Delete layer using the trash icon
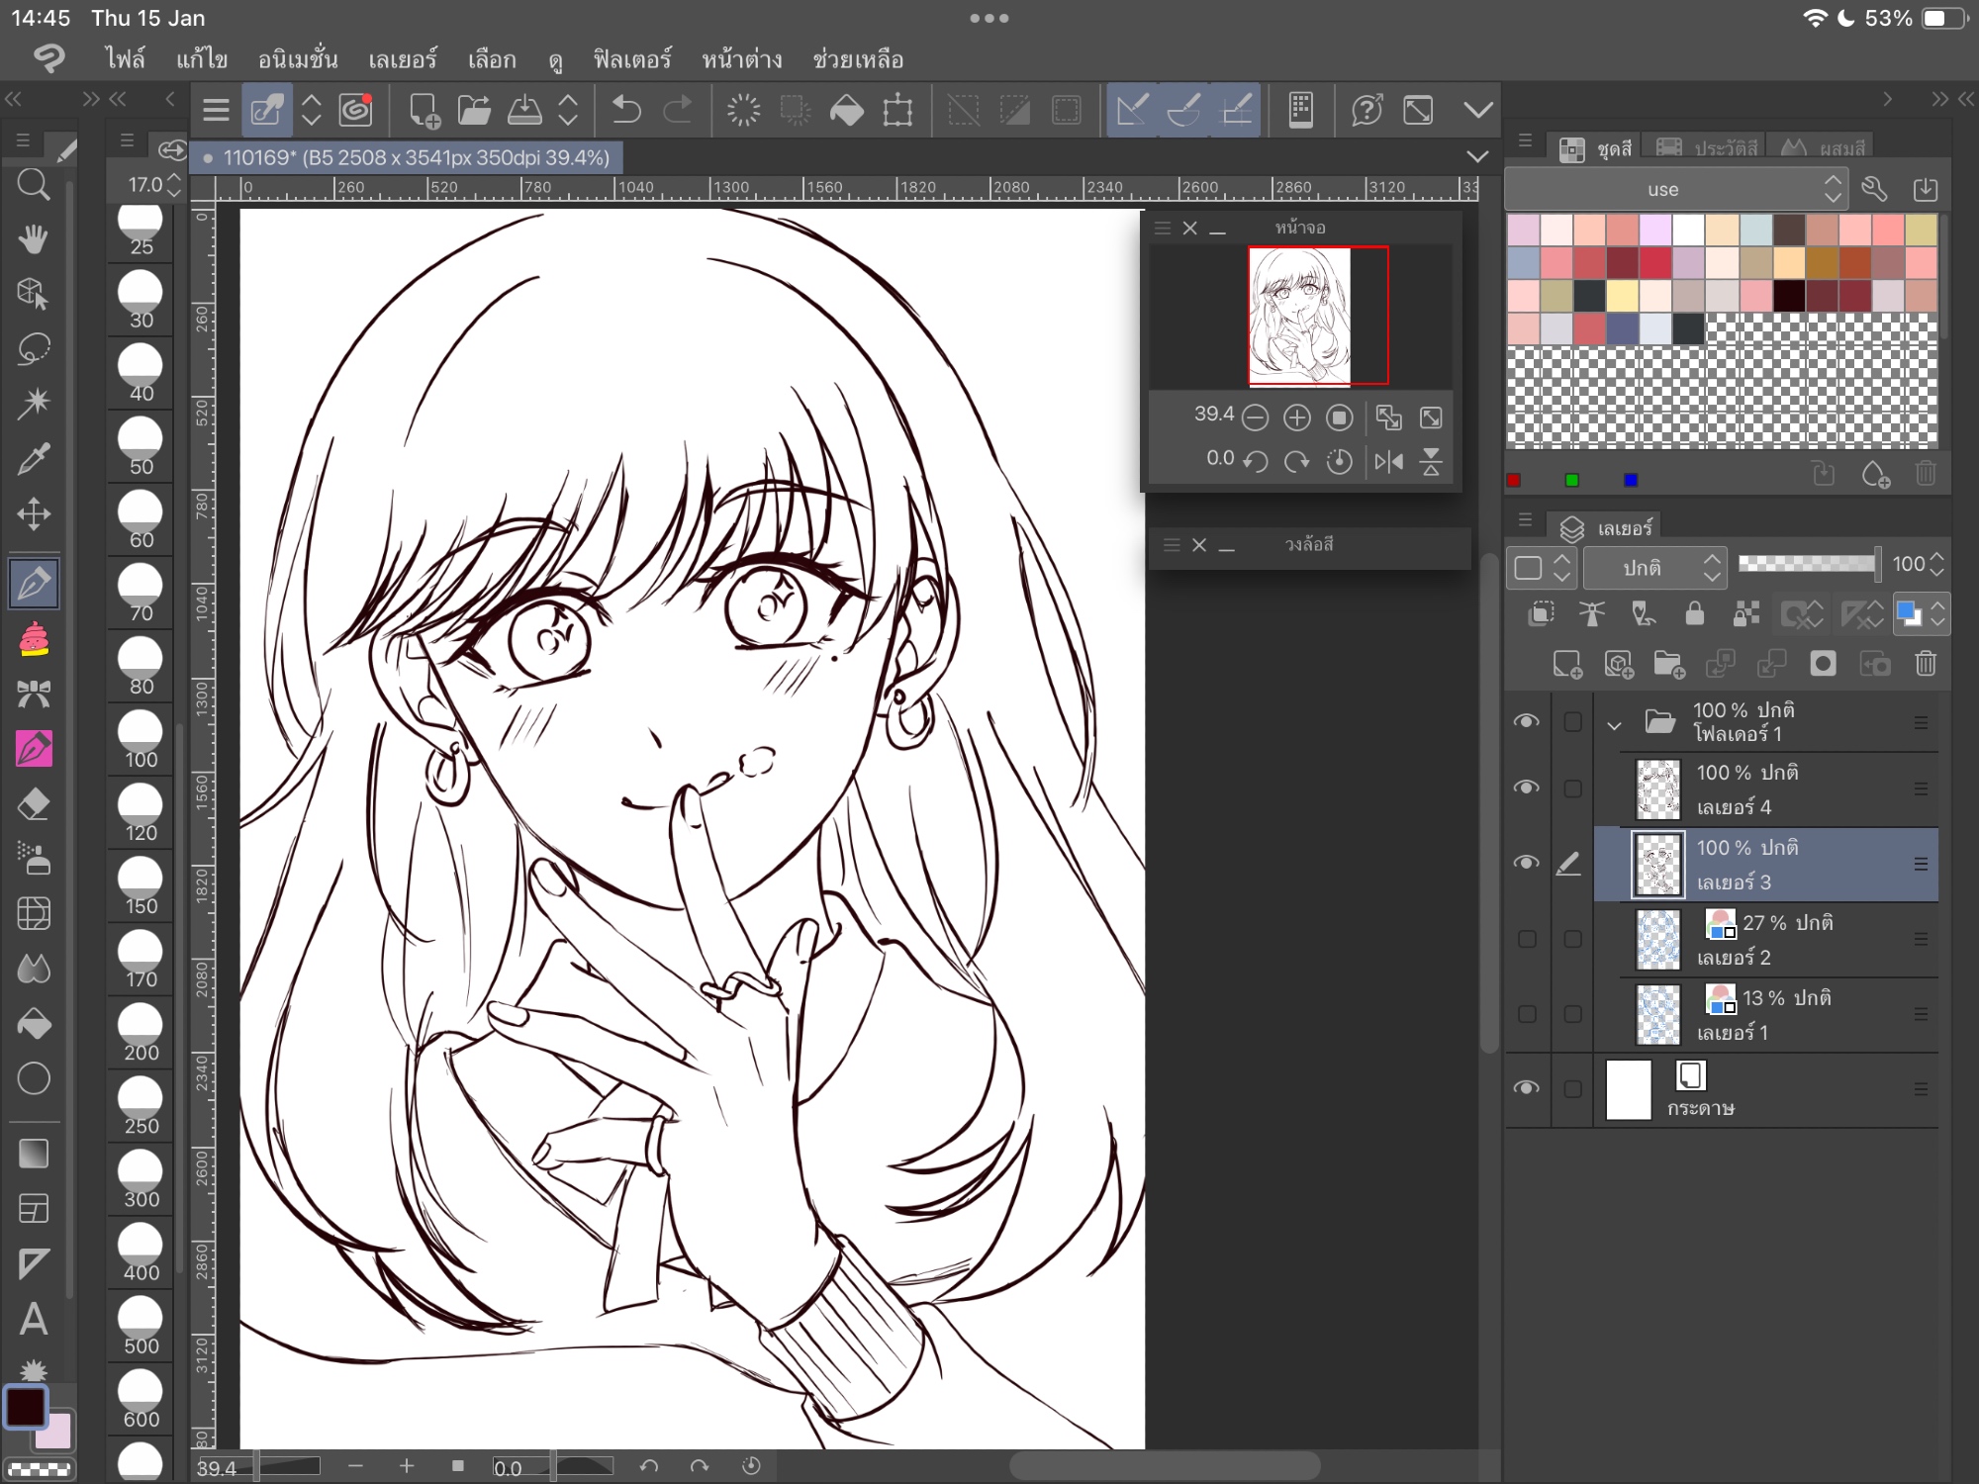 (x=1925, y=664)
